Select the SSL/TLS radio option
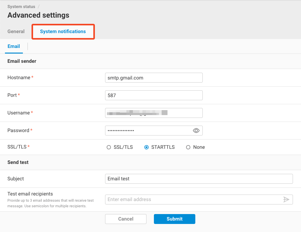This screenshot has width=301, height=232. tap(109, 147)
